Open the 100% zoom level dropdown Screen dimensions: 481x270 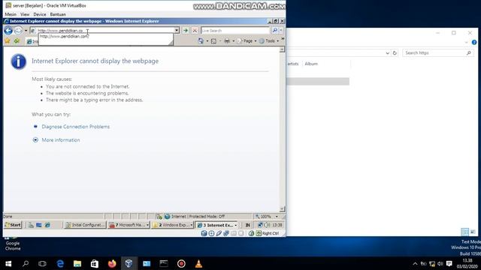[276, 217]
